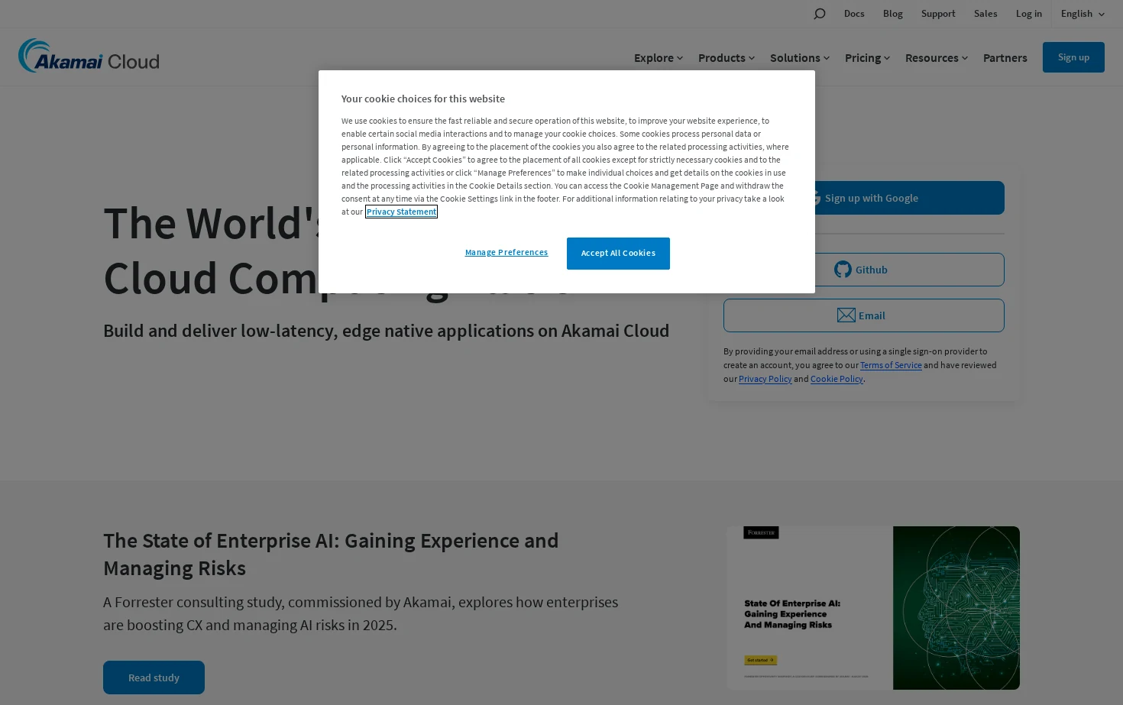Expand the Solutions menu

point(800,58)
